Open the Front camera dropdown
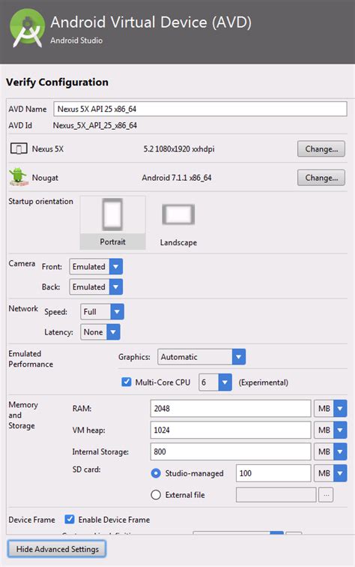Viewport: 355px width, 567px height. (96, 266)
